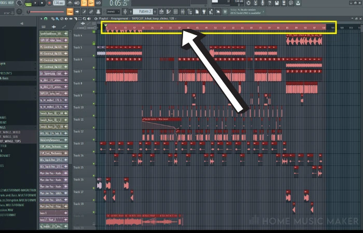
Task: Select the playlist playback speaker tool
Action: click(89, 19)
